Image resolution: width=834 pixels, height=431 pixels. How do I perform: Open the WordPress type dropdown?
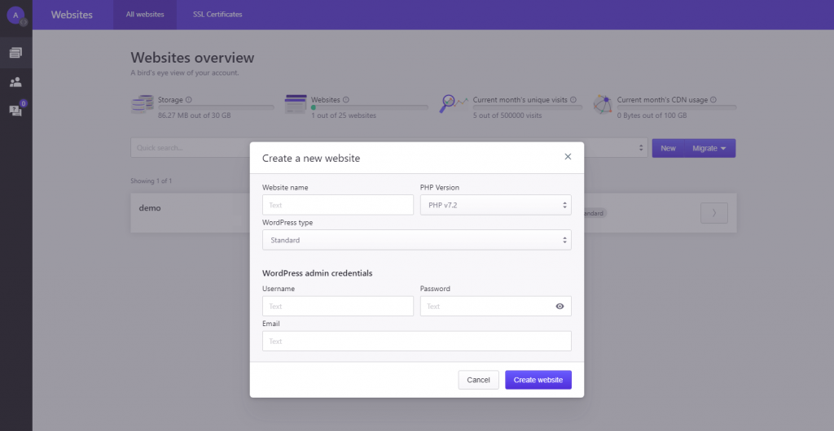click(417, 240)
